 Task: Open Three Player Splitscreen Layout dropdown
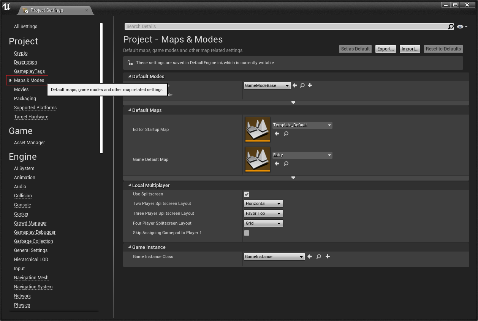[263, 214]
